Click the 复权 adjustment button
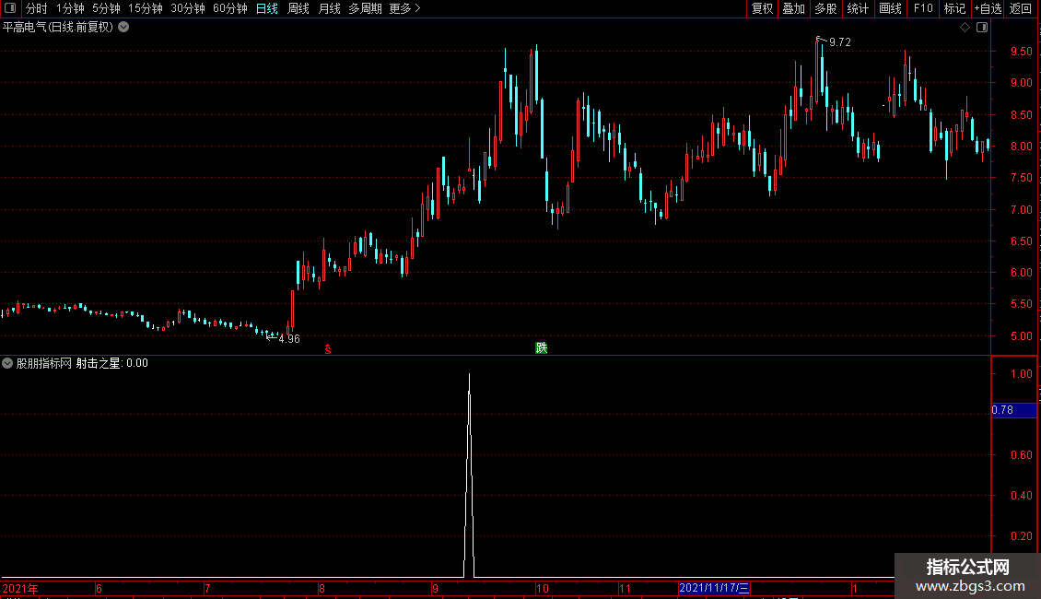Screen dimensions: 1041x599 coord(762,8)
